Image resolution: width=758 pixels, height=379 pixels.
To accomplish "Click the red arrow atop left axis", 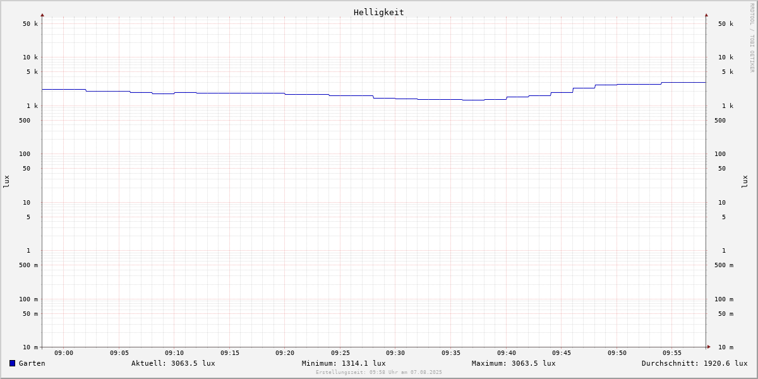I will [x=42, y=15].
